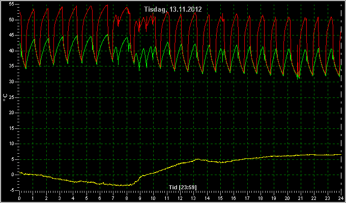Screen dimensions: 346x203
Task: Click the °C axis unit label
Action: pos(5,97)
